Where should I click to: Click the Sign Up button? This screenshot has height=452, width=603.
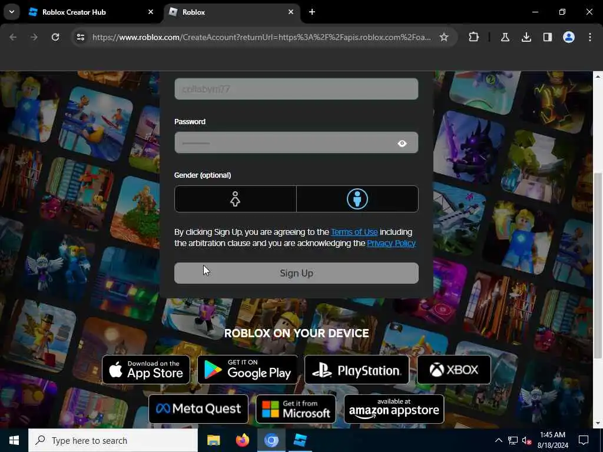[x=296, y=273]
